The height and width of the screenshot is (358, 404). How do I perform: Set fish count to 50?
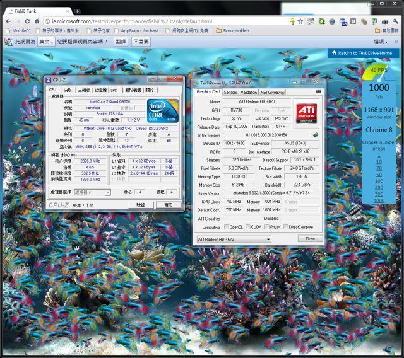(379, 175)
